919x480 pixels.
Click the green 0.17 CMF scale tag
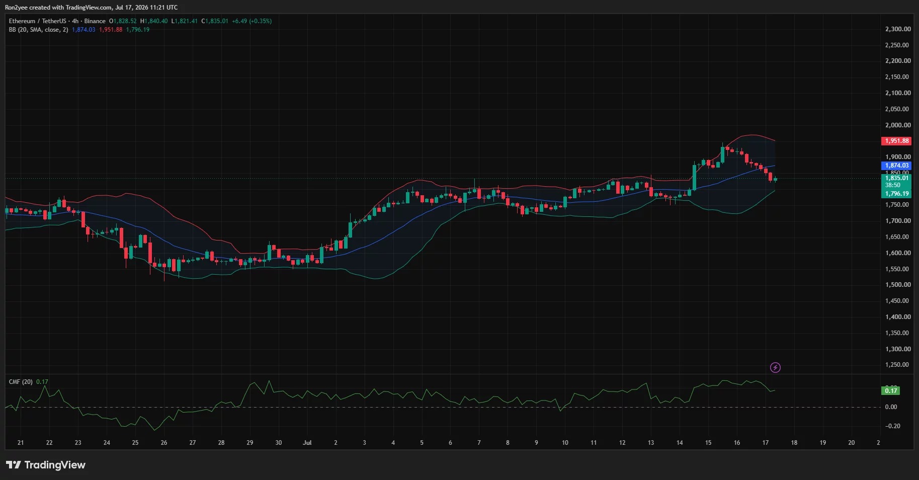point(891,391)
